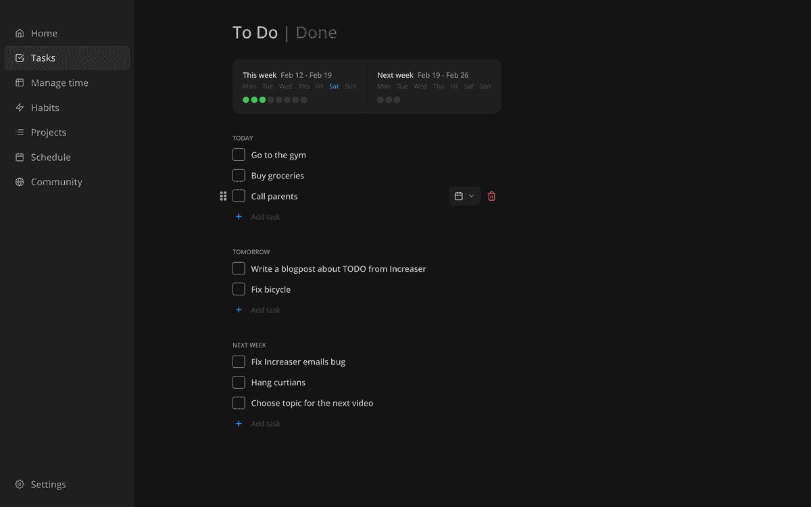Viewport: 811px width, 507px height.
Task: Tick the Fix bicycle checkbox
Action: [239, 289]
